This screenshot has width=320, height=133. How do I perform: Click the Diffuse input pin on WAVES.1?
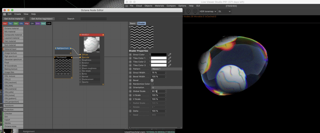(x=80, y=55)
